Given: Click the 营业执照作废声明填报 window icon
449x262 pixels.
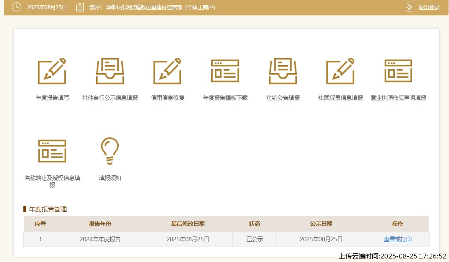Looking at the screenshot, I should [398, 71].
